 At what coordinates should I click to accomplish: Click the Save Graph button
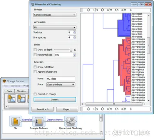[x=42, y=109]
